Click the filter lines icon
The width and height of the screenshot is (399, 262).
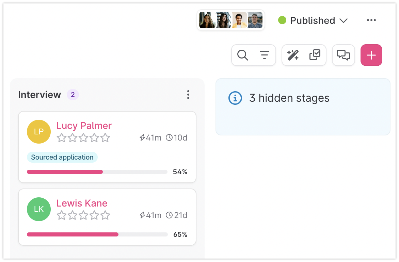tap(264, 55)
